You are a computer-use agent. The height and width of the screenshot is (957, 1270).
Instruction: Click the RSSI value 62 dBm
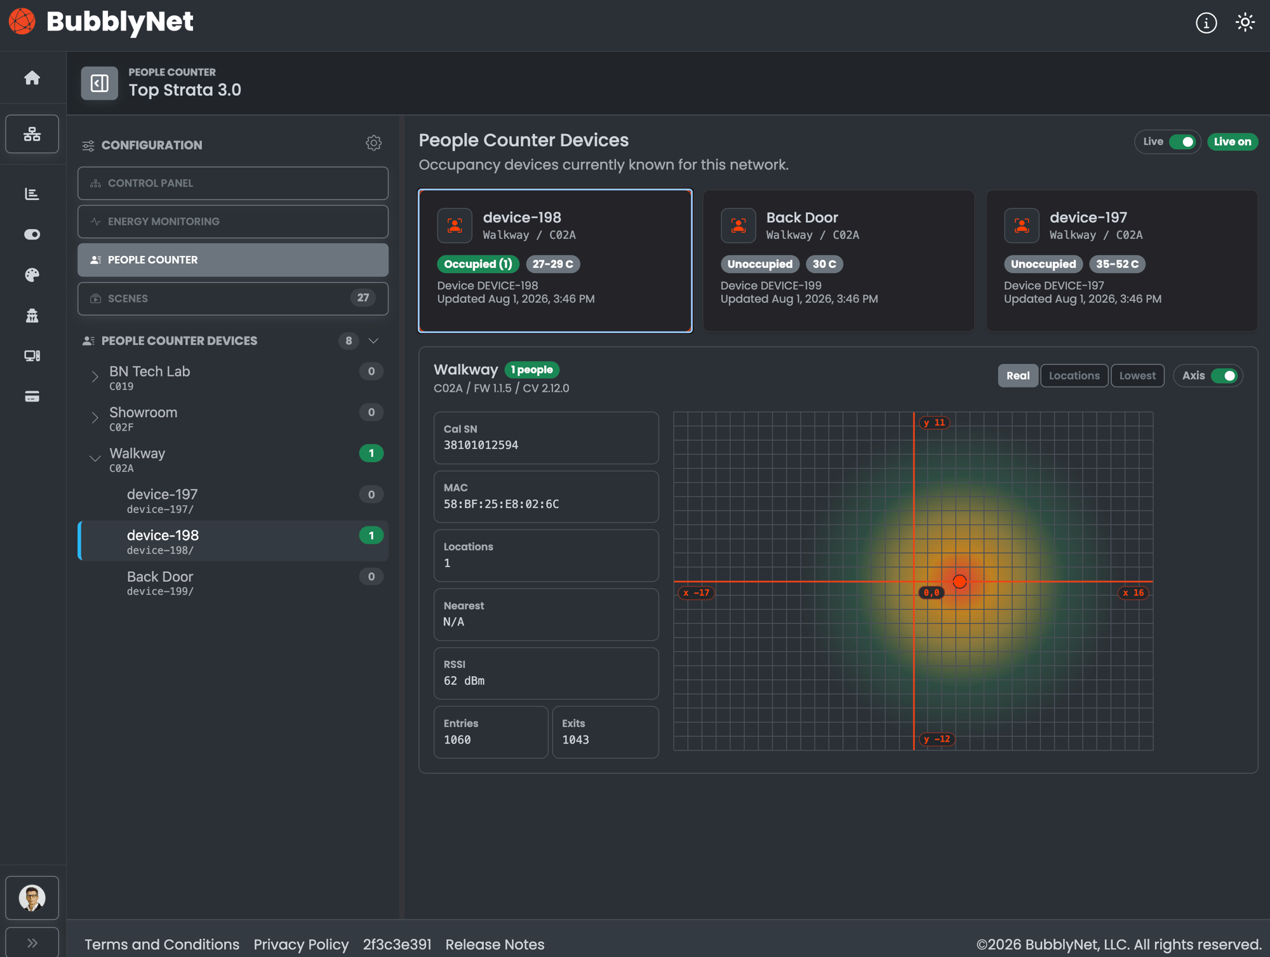pyautogui.click(x=464, y=681)
